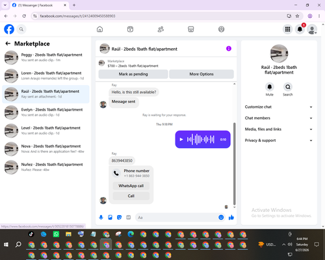Open the Facebook logo home link
This screenshot has height=260, width=325.
click(9, 29)
